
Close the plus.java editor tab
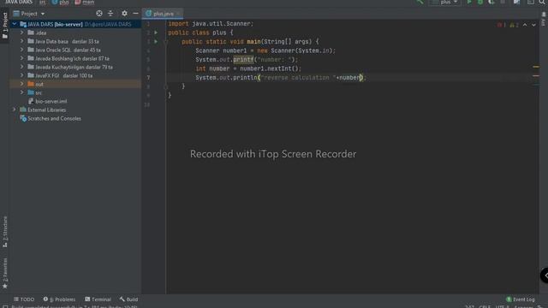[x=178, y=14]
